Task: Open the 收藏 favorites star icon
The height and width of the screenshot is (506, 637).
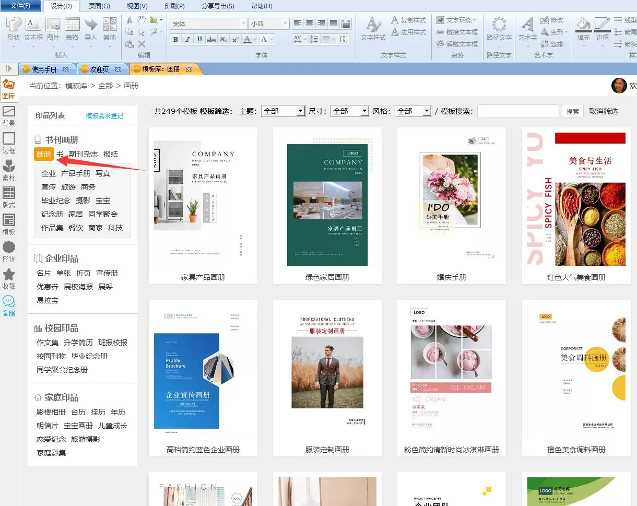Action: [8, 278]
